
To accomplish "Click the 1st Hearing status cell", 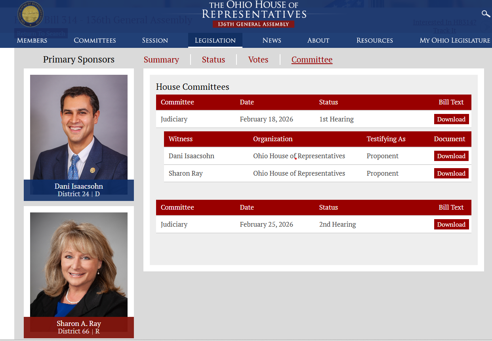I will [336, 119].
